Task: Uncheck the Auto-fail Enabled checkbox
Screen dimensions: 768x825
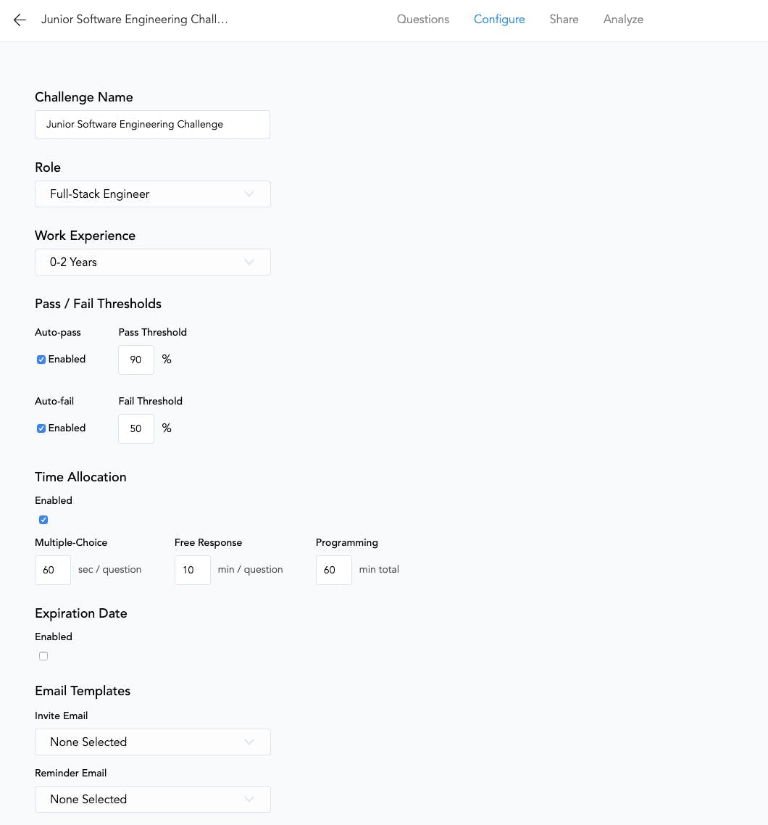Action: (41, 428)
